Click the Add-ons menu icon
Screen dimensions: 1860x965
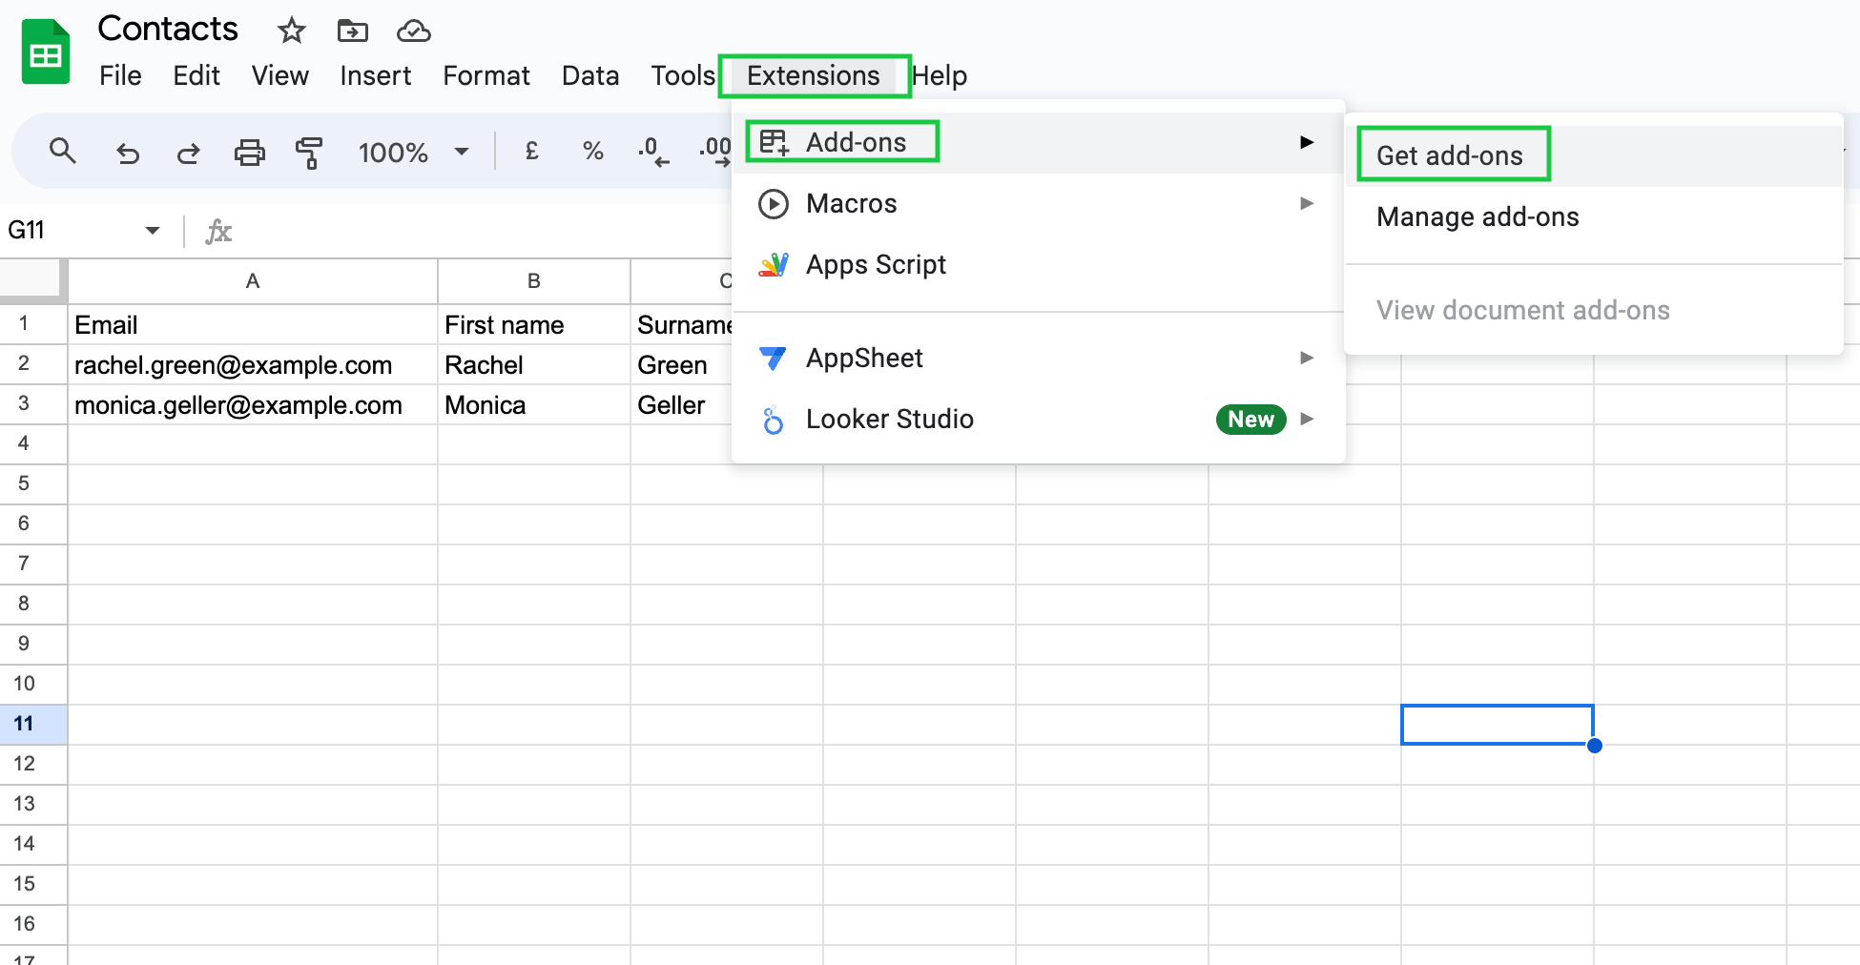(774, 142)
